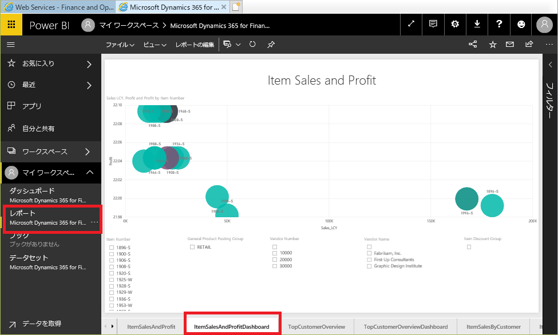Click the explore icon beside レポートの編集
Viewport: 558px width, 335px height.
click(227, 44)
